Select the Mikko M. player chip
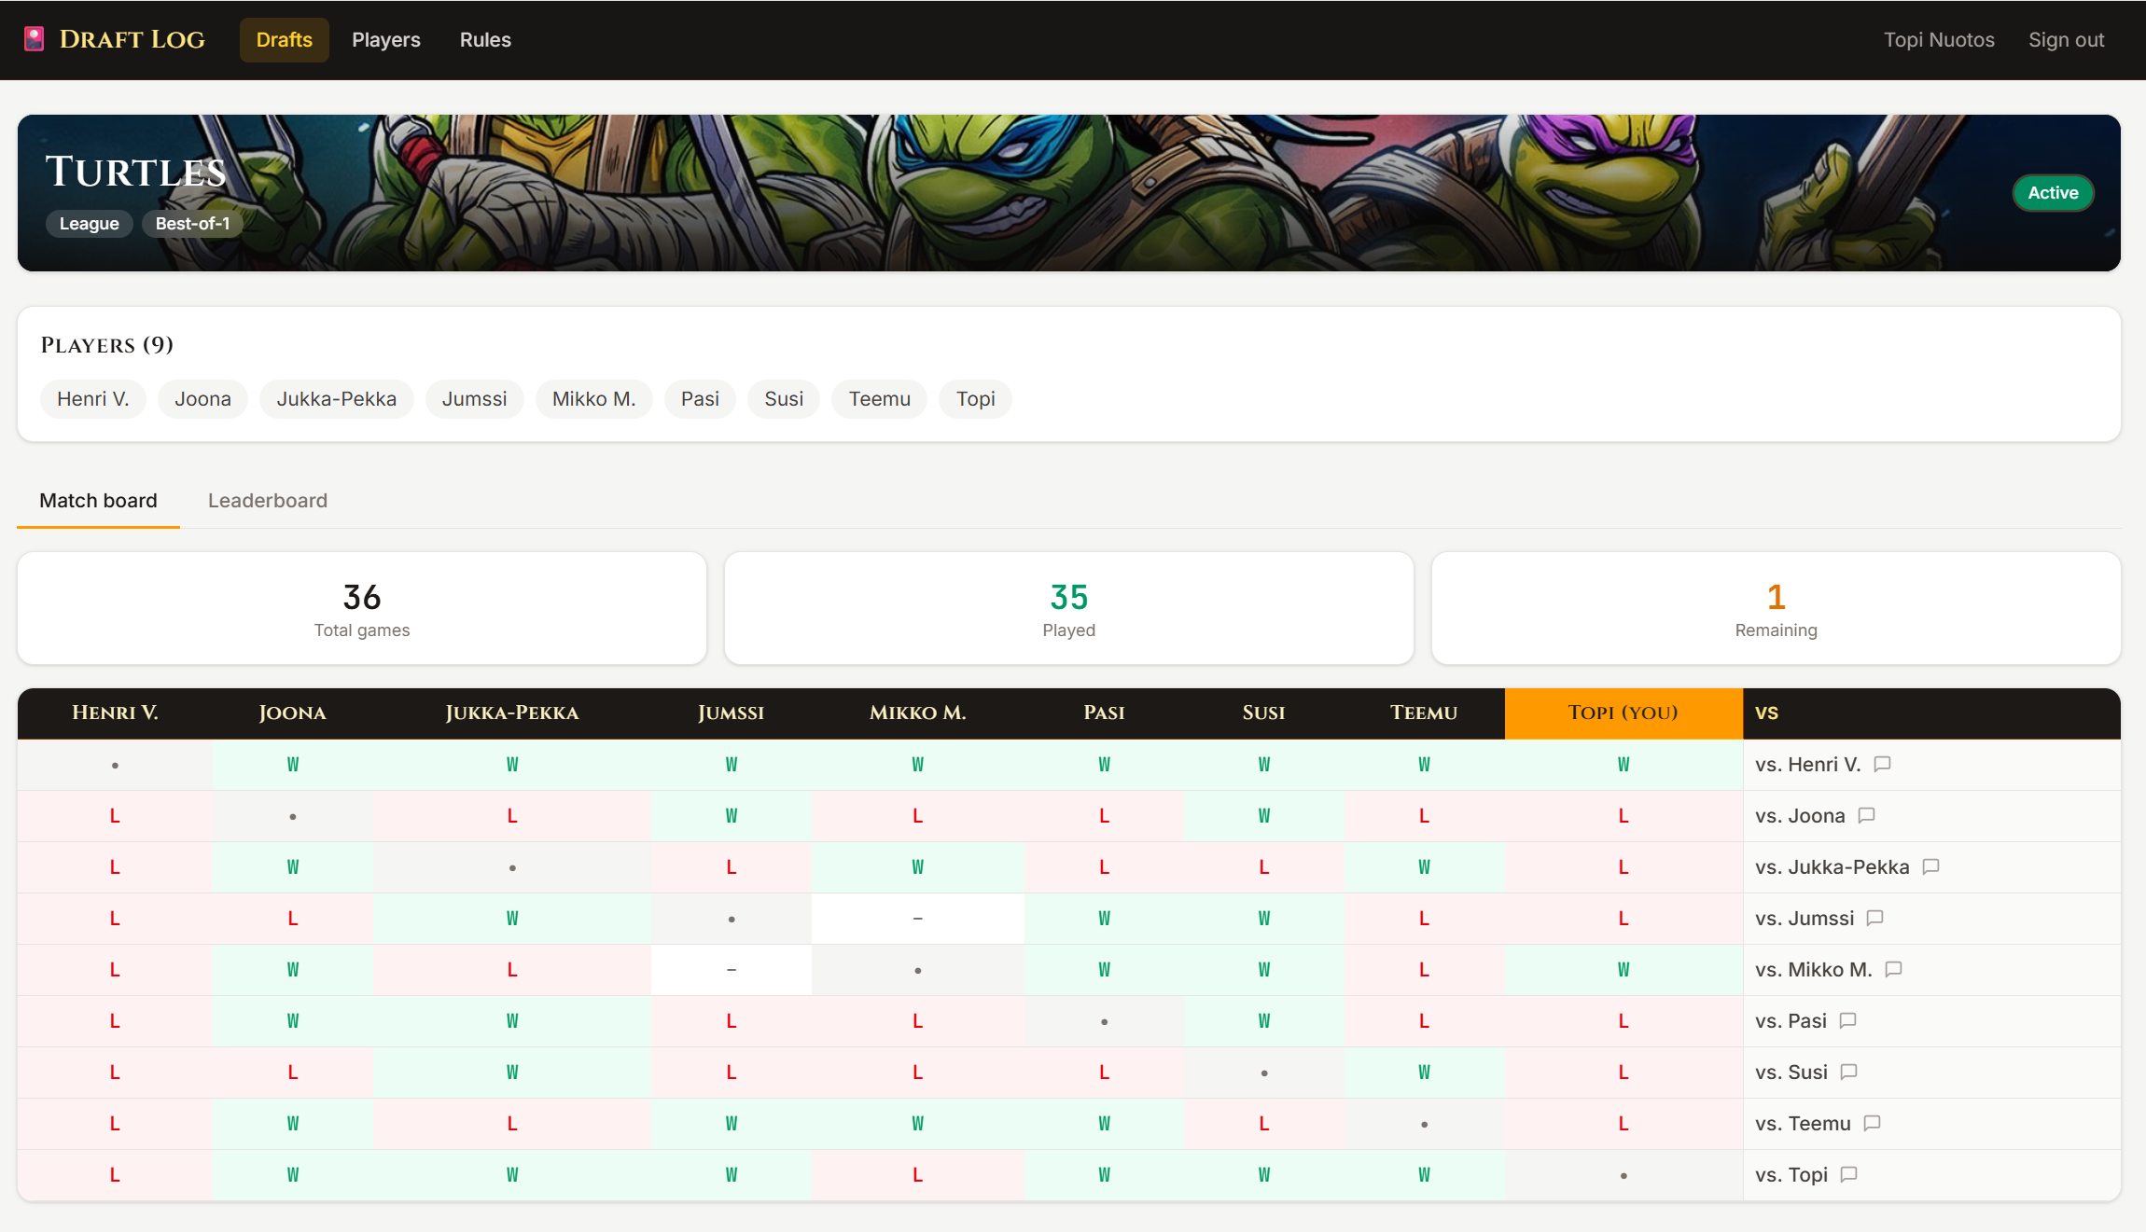 [x=594, y=399]
